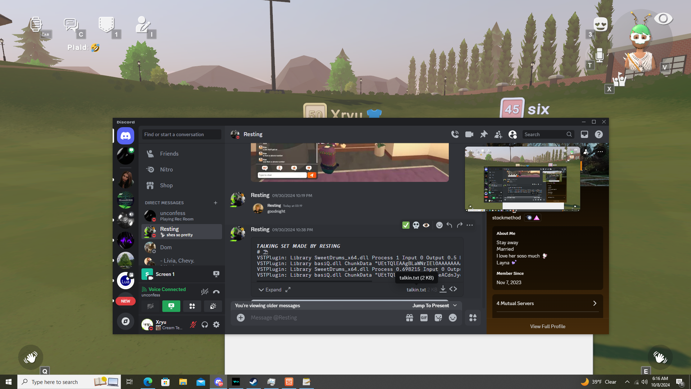Add friends to DM
This screenshot has height=389, width=691.
point(498,134)
